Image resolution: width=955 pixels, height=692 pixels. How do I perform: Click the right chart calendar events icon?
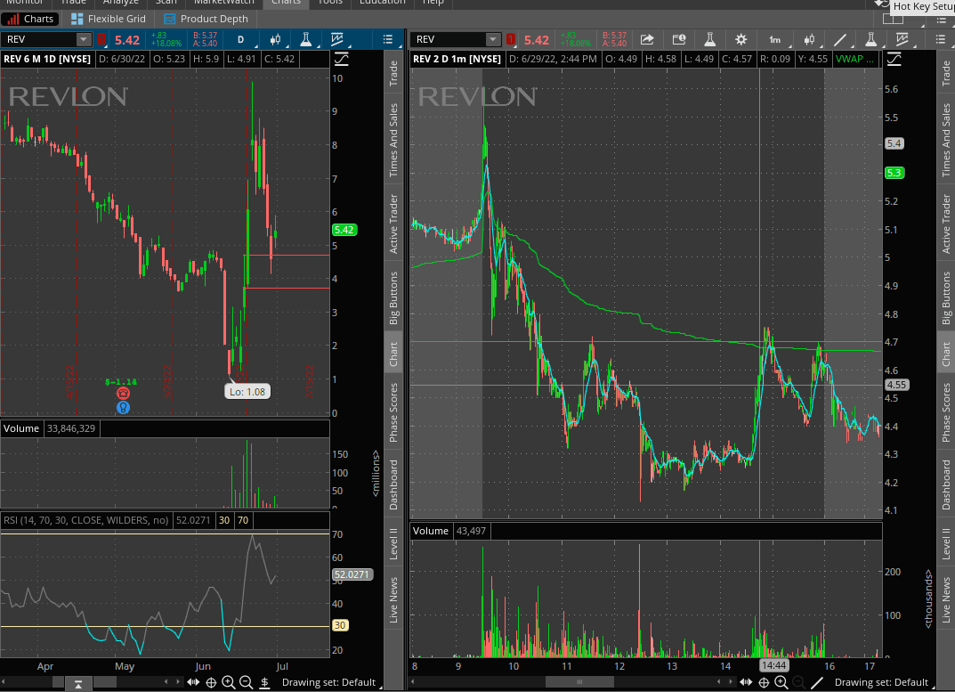678,39
